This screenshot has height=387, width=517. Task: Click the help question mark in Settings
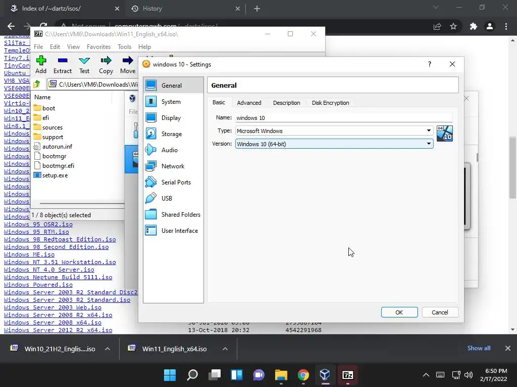click(429, 64)
